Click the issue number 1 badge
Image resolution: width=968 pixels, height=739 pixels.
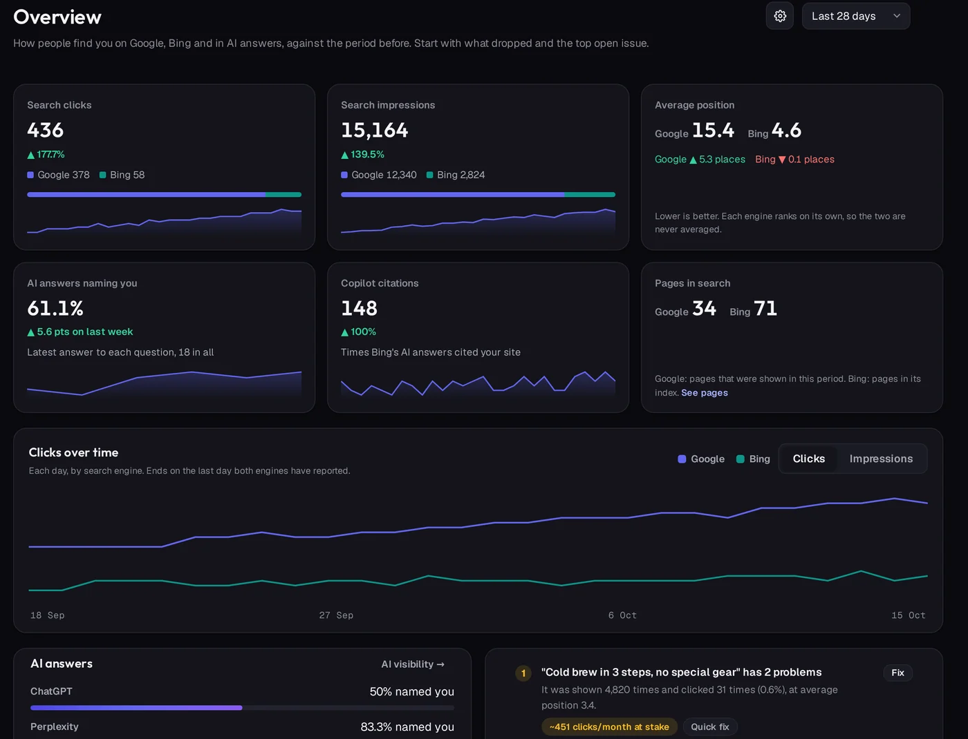(x=523, y=673)
